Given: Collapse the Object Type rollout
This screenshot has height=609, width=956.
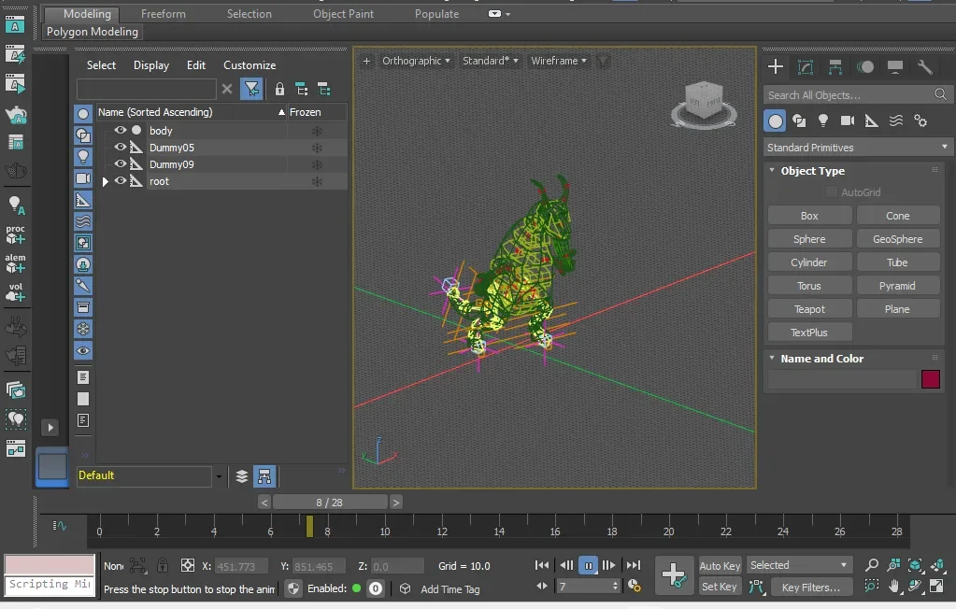Looking at the screenshot, I should click(773, 171).
